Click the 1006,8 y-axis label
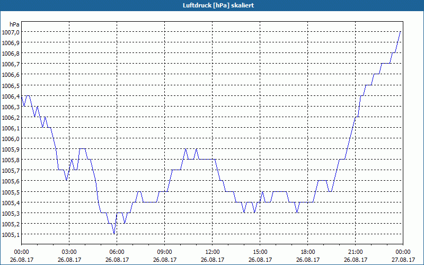Image resolution: width=424 pixels, height=265 pixels. click(x=11, y=54)
